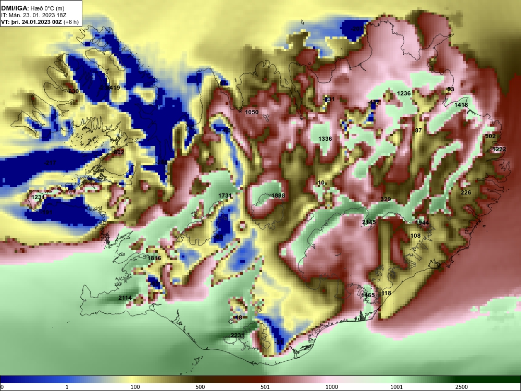521x391 pixels.
Task: Click the legend label 2500
Action: coord(462,387)
